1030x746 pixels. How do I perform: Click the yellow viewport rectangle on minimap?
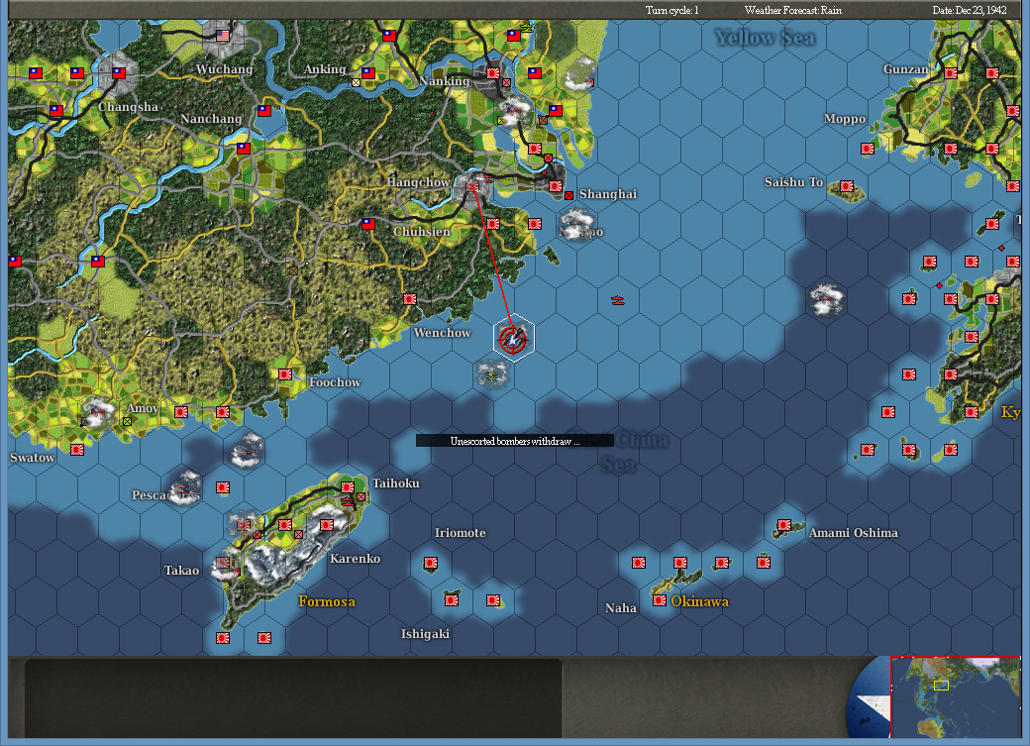pos(941,686)
